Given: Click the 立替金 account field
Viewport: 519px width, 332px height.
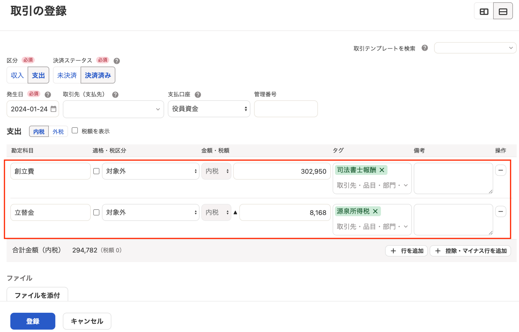Looking at the screenshot, I should pos(50,212).
